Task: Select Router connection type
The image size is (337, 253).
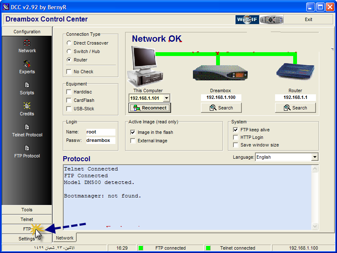Action: [69, 60]
